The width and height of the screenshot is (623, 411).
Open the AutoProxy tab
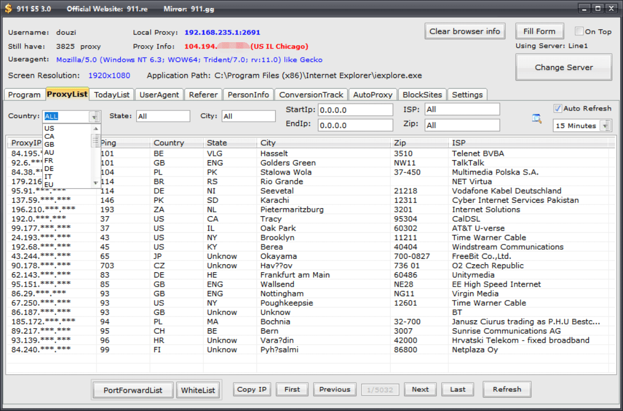pyautogui.click(x=372, y=94)
